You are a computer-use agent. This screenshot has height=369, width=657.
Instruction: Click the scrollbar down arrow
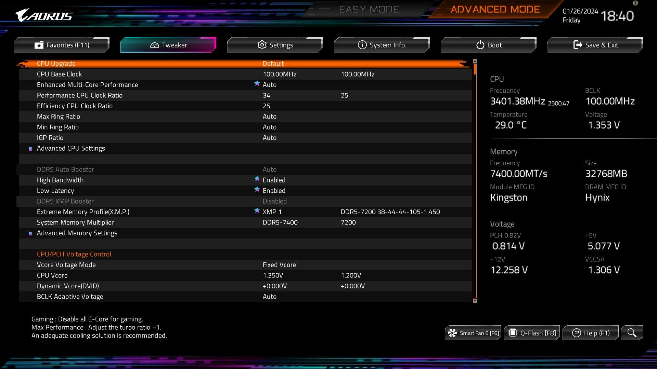(475, 301)
